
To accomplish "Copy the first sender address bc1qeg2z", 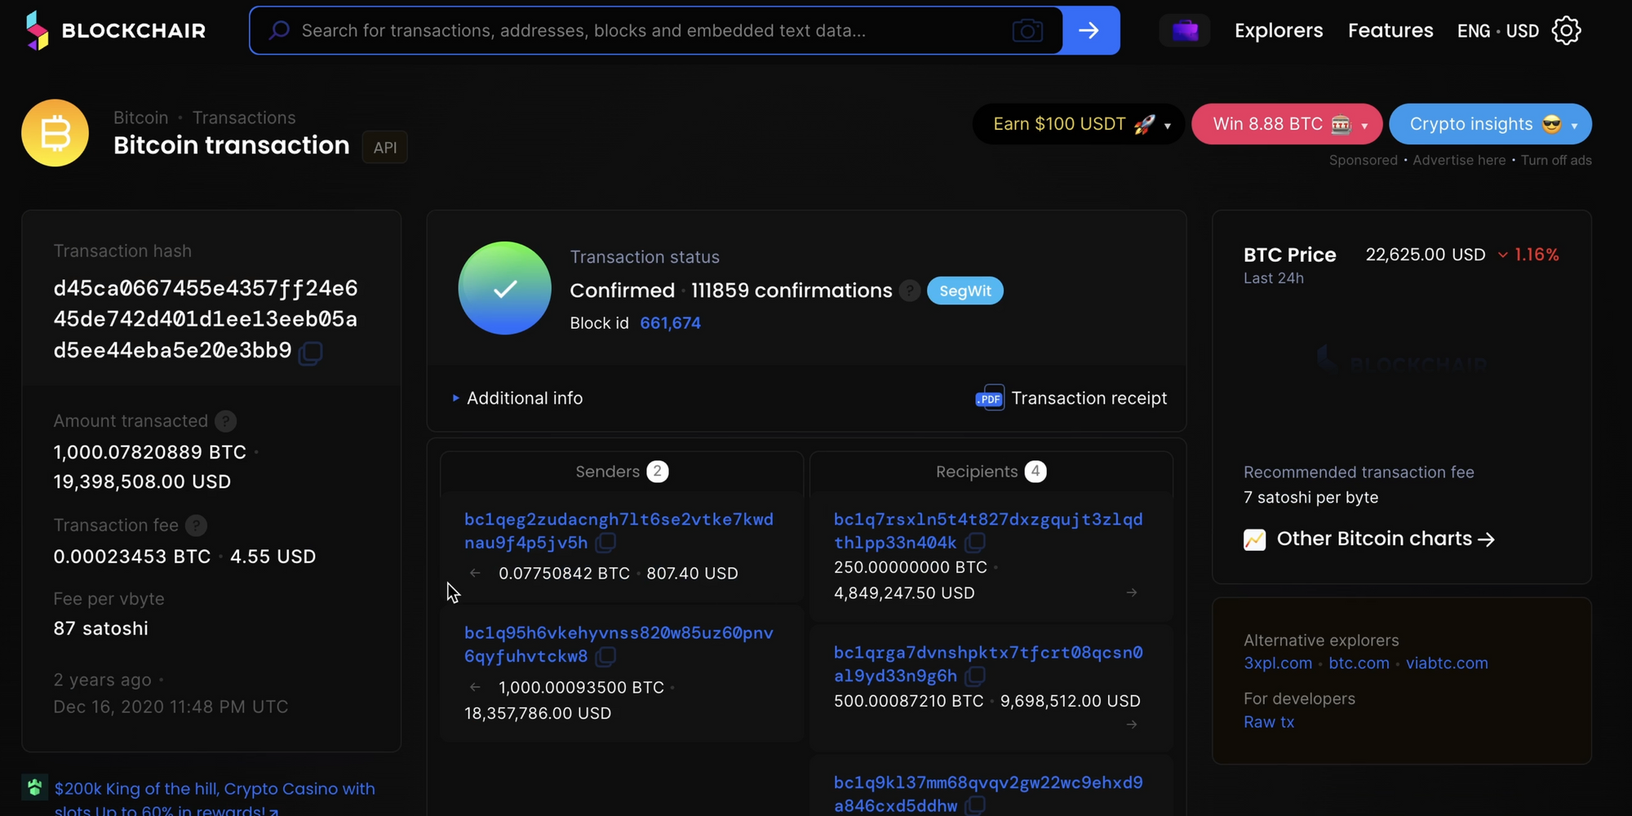I will click(x=605, y=543).
